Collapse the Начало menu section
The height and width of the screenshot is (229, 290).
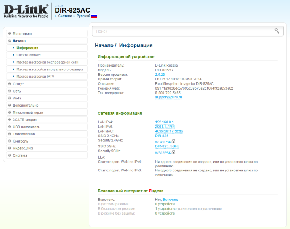(47, 41)
